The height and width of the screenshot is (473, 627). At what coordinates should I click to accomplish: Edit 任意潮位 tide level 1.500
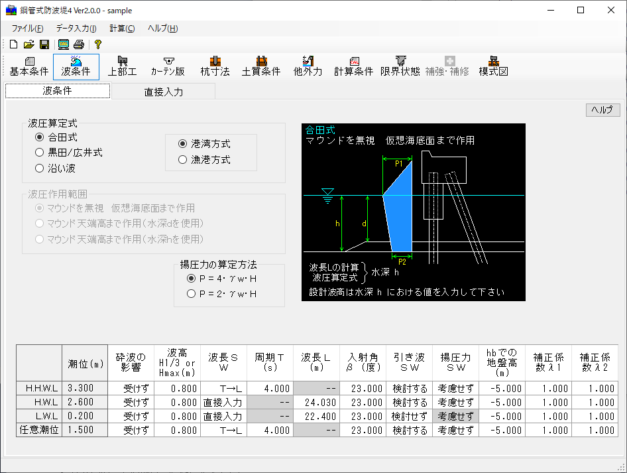(85, 430)
